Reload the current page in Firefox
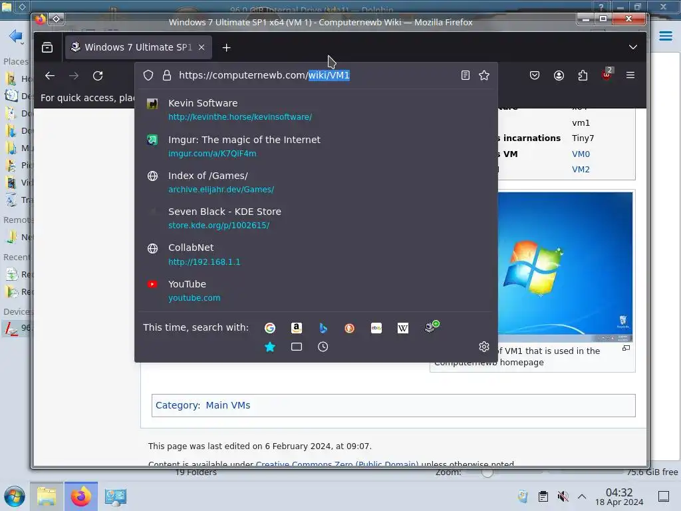The width and height of the screenshot is (681, 511). coord(98,76)
